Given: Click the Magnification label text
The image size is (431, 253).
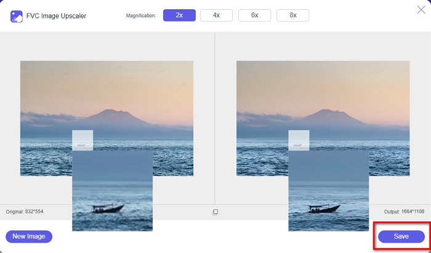Looking at the screenshot, I should tap(140, 15).
